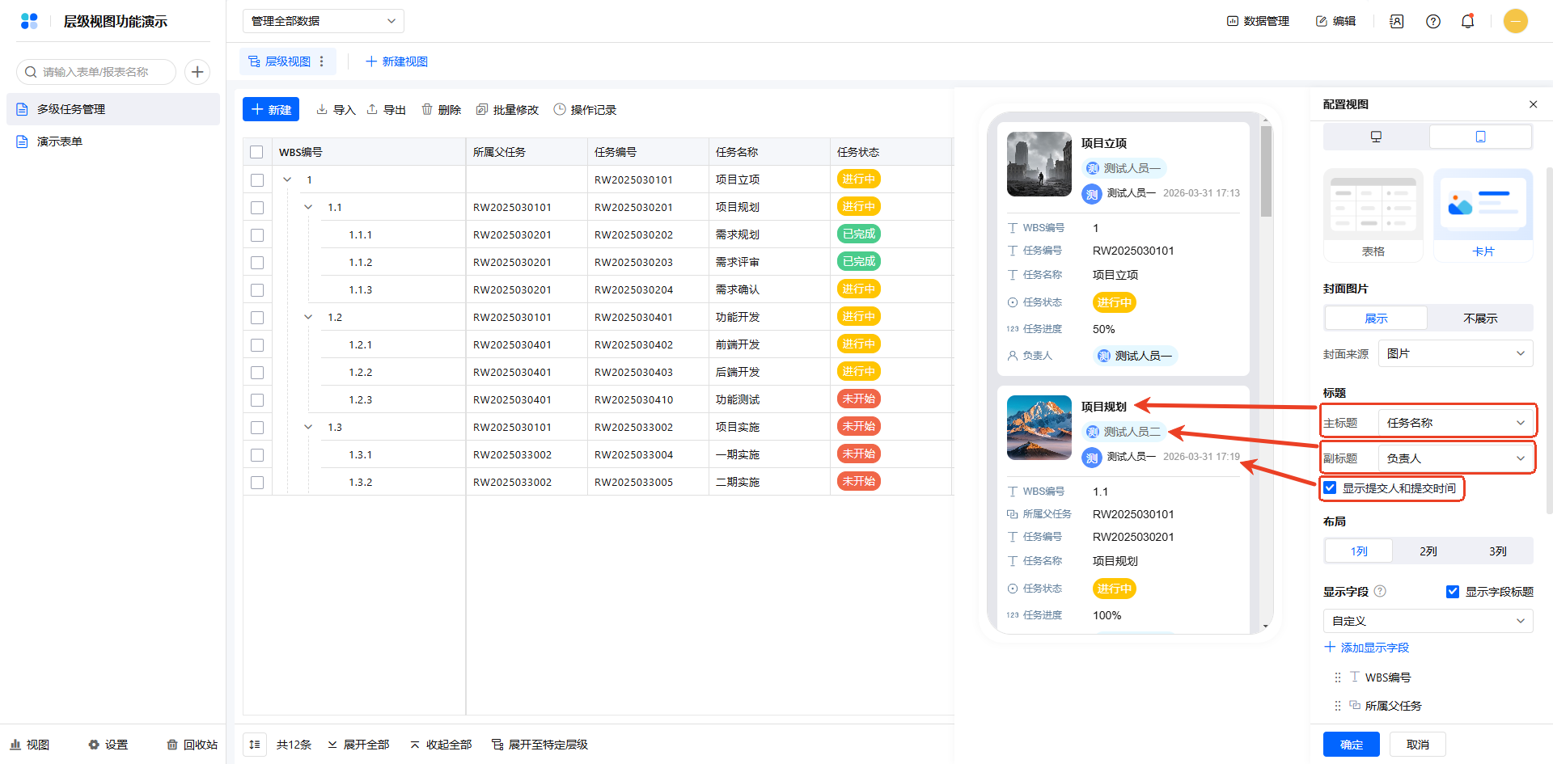This screenshot has height=764, width=1553.
Task: Switch layout to 2 columns
Action: pos(1428,551)
